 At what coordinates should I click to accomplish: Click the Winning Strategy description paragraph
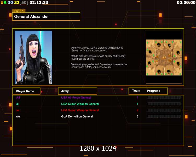pos(97,49)
